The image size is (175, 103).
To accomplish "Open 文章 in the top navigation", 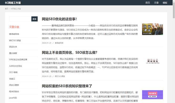I will coord(156,3).
